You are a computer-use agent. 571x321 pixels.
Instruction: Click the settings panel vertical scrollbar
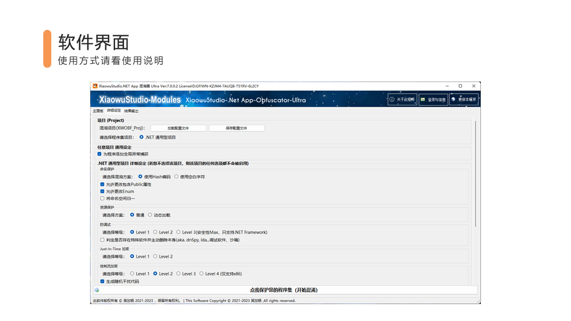tap(476, 174)
